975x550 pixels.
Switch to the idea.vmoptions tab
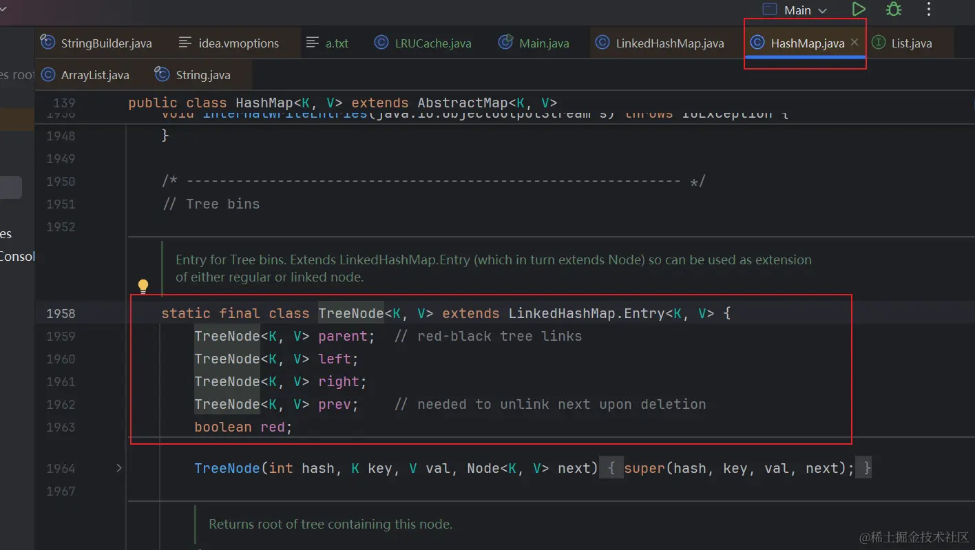click(229, 43)
